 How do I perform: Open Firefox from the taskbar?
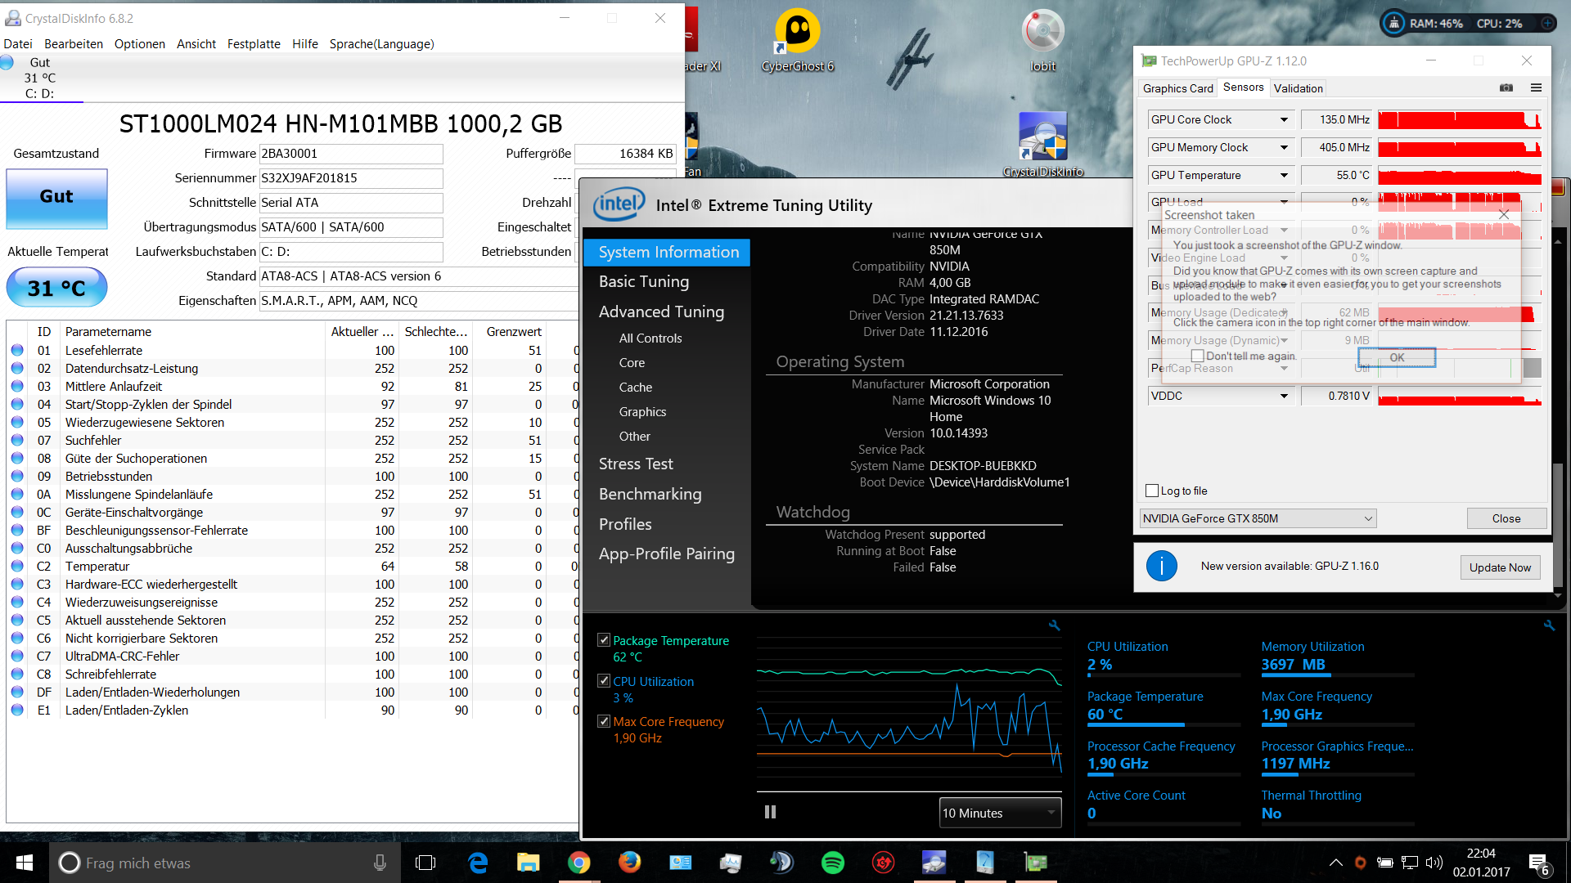point(629,863)
